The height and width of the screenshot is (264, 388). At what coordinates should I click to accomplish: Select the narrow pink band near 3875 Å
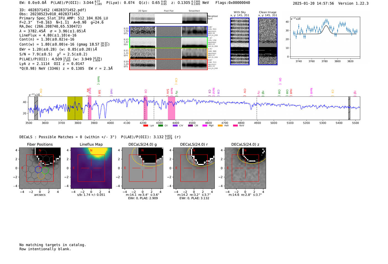tap(90, 108)
